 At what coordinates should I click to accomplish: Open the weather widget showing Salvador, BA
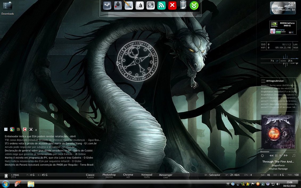pyautogui.click(x=283, y=8)
